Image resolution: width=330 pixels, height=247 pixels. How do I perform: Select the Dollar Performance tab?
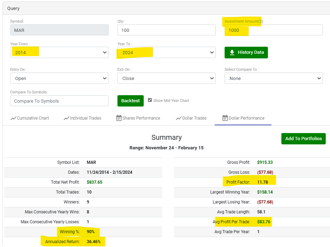pyautogui.click(x=243, y=118)
